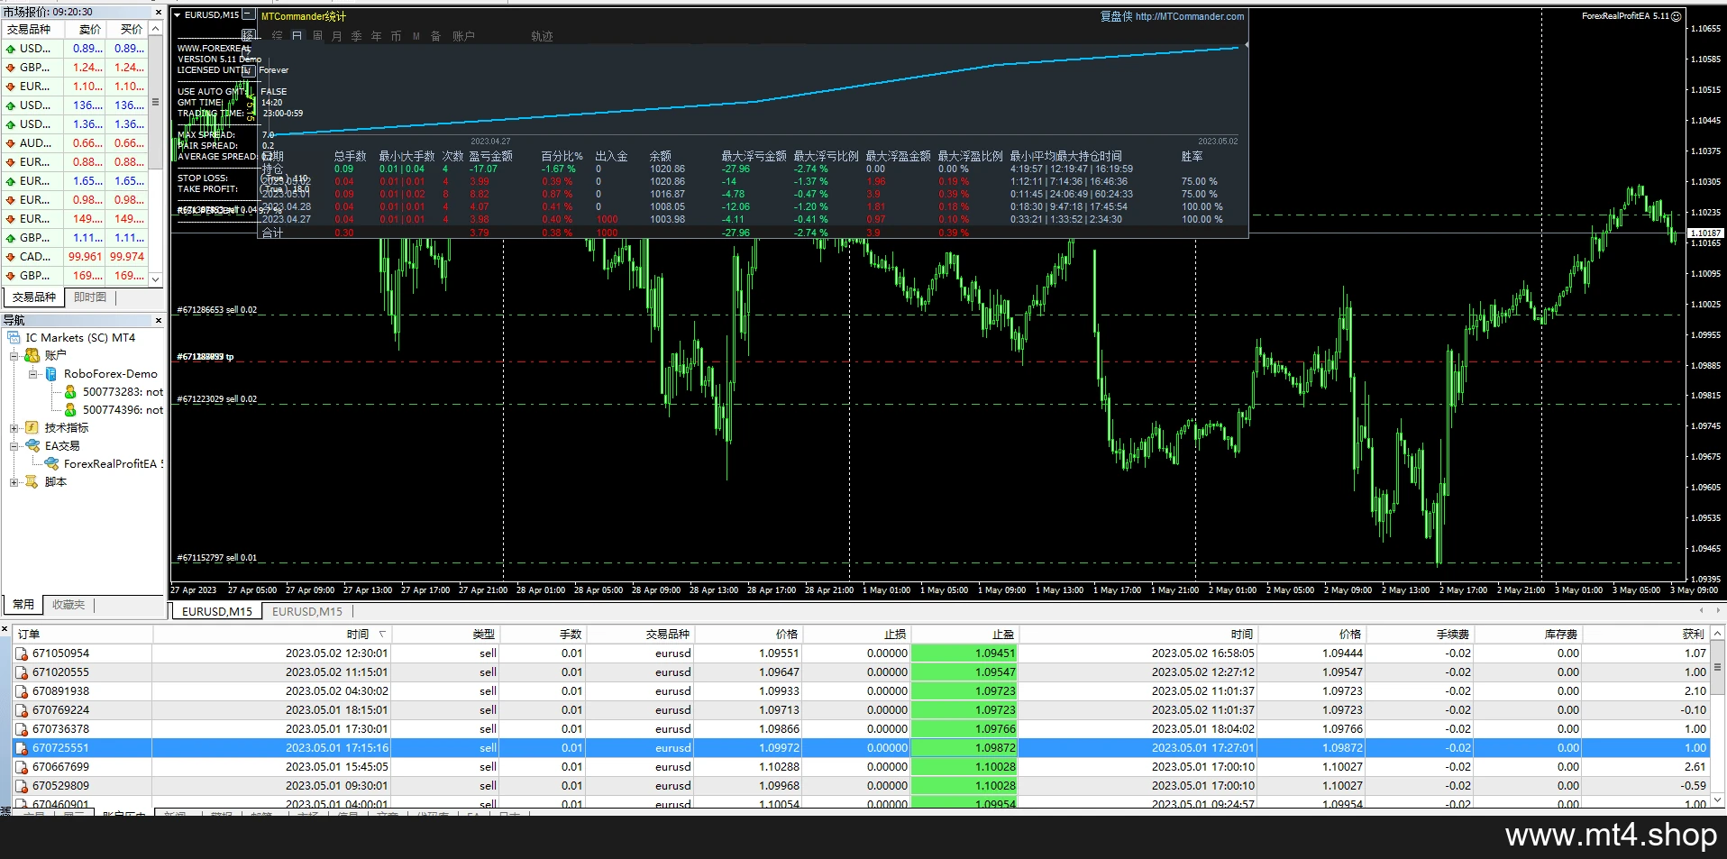The image size is (1727, 859).
Task: Click the ForexRealProfitEA smiley face icon
Action: pyautogui.click(x=1677, y=16)
